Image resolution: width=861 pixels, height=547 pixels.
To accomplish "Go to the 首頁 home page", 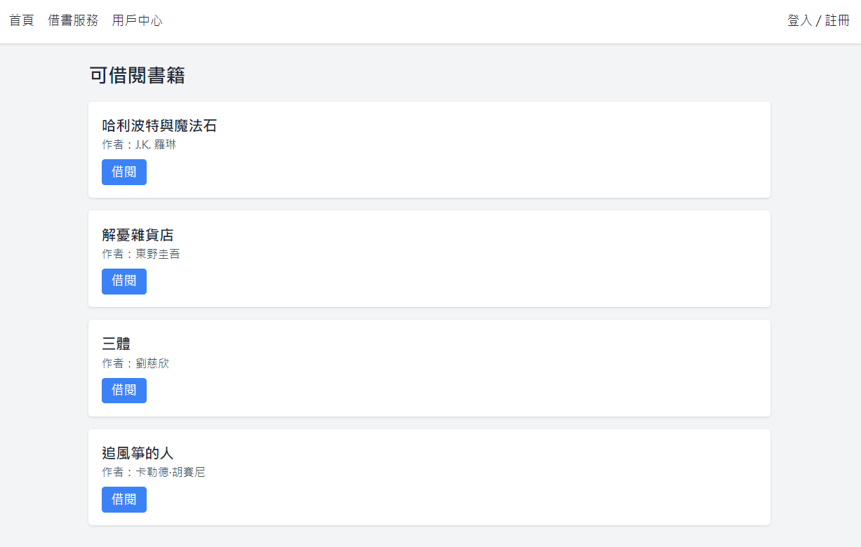I will [x=22, y=20].
